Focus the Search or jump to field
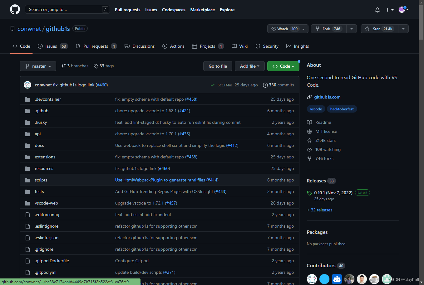Viewport: 424px width, 285px height. pyautogui.click(x=67, y=10)
